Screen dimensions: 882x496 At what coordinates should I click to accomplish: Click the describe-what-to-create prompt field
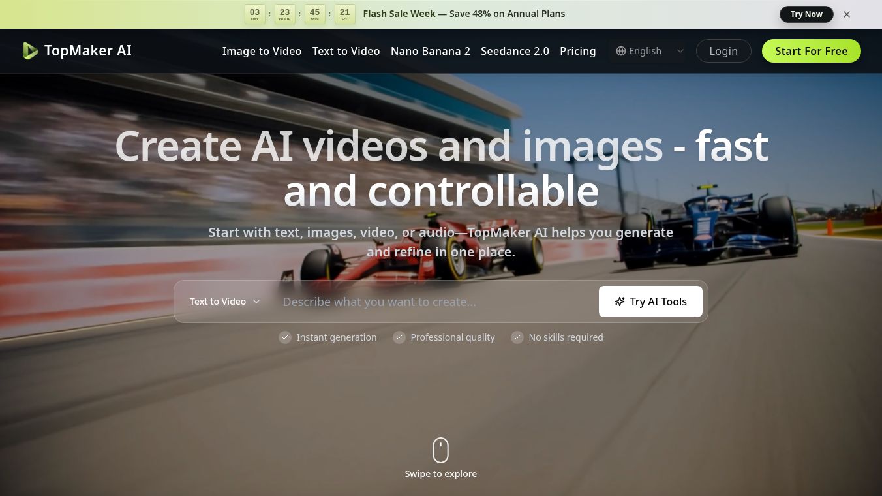tap(431, 302)
